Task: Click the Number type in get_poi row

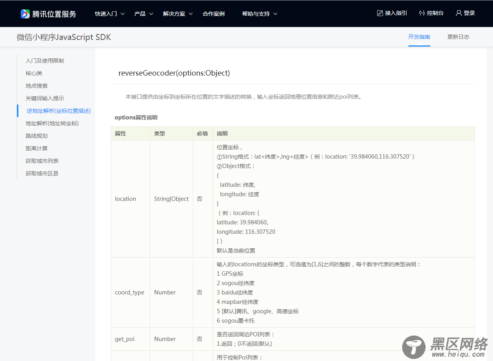Action: click(165, 339)
